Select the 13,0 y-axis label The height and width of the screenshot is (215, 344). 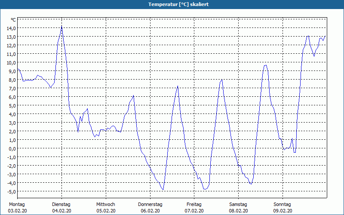tap(12, 37)
